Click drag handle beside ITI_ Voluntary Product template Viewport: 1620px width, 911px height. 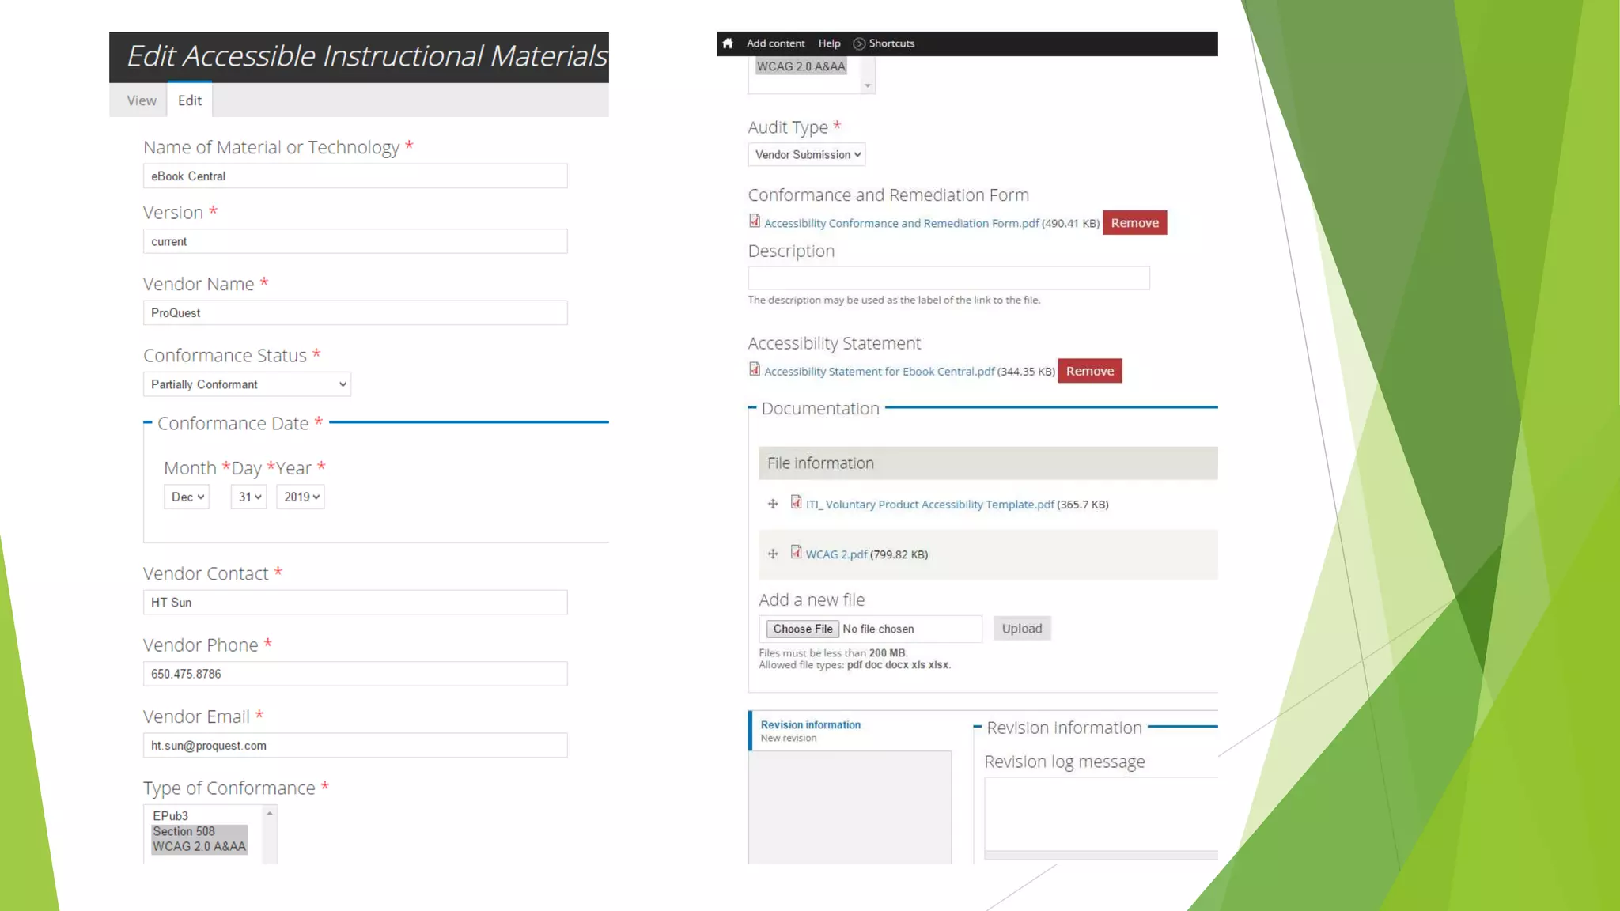(x=773, y=504)
